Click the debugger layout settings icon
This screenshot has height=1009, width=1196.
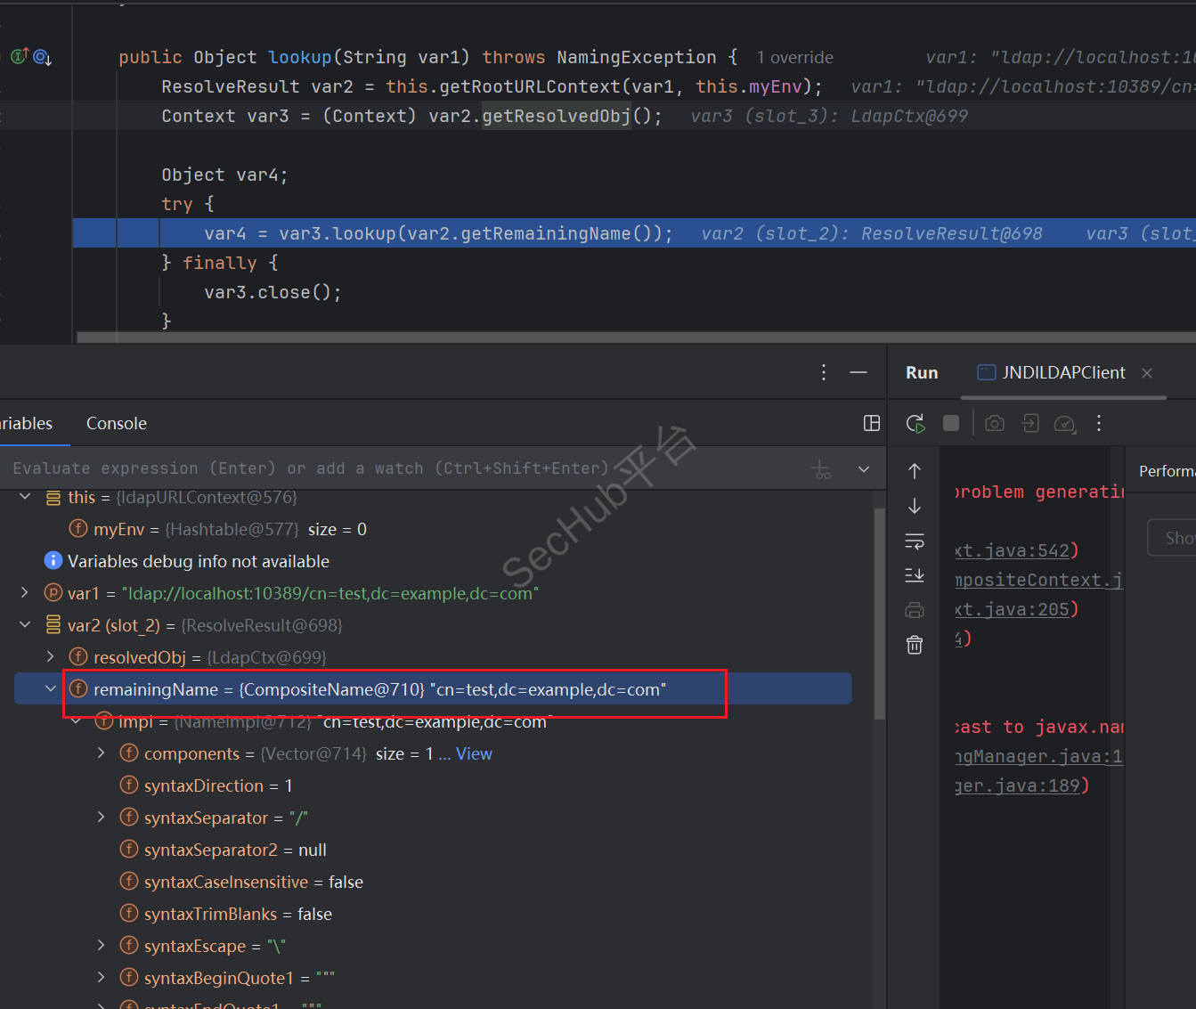(x=872, y=423)
